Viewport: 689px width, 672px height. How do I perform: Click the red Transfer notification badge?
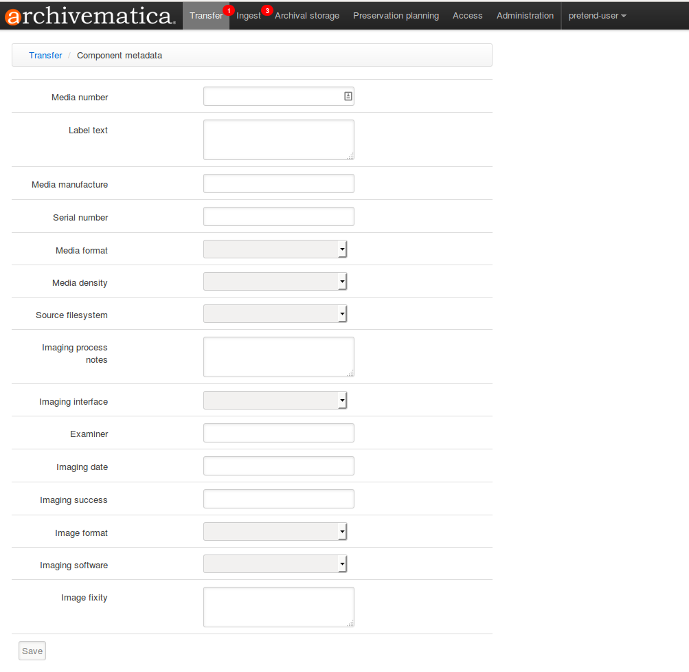[x=229, y=10]
